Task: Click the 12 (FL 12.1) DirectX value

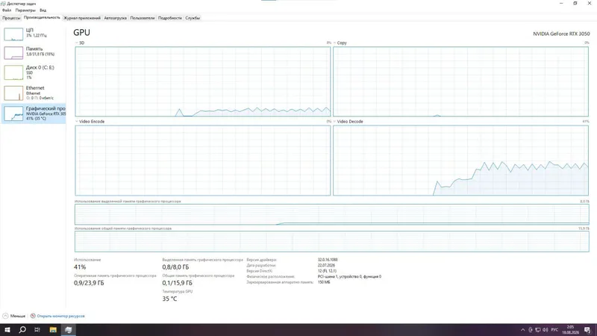Action: [x=327, y=271]
